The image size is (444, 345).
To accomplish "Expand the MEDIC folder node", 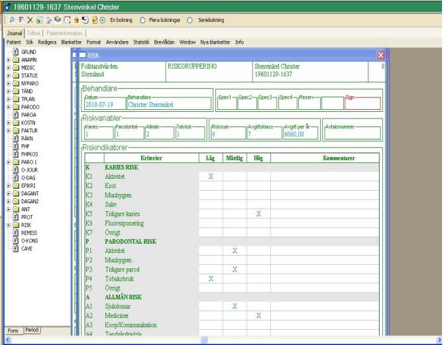I will [x=9, y=68].
